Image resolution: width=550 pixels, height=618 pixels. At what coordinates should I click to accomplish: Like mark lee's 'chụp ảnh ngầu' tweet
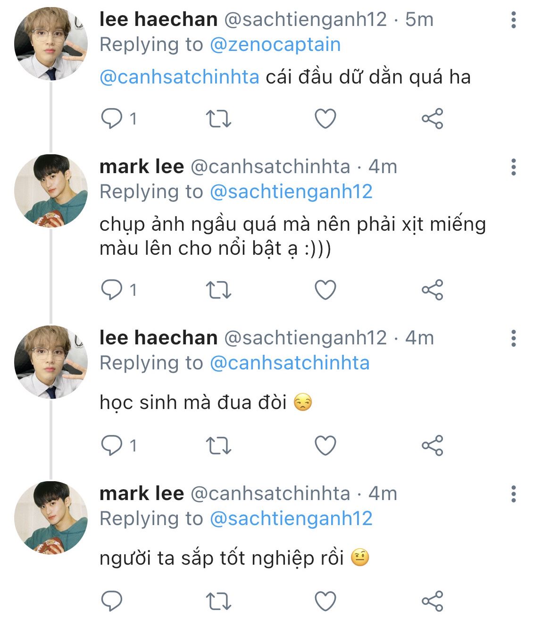tap(325, 290)
